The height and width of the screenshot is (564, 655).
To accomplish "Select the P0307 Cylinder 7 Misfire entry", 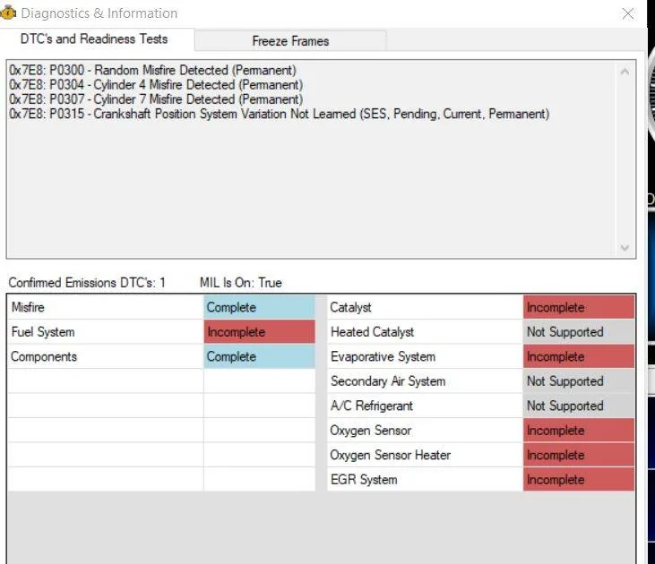I will (156, 99).
